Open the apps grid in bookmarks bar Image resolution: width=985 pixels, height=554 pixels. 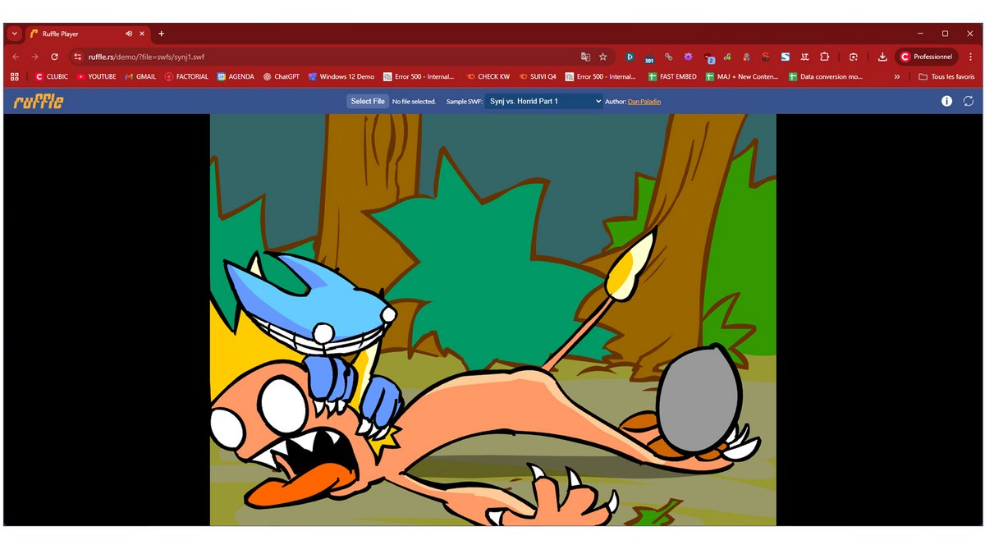tap(15, 76)
